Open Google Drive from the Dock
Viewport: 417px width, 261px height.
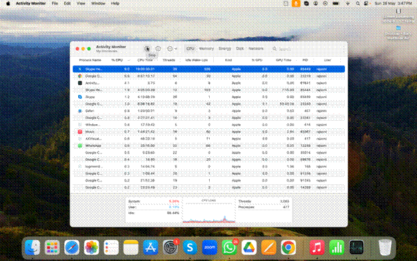249,248
